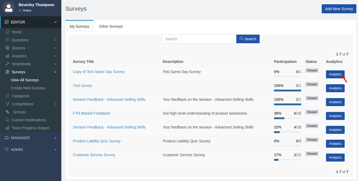Click the Customer Service Survey participation progress bar
358x181 pixels.
287,160
